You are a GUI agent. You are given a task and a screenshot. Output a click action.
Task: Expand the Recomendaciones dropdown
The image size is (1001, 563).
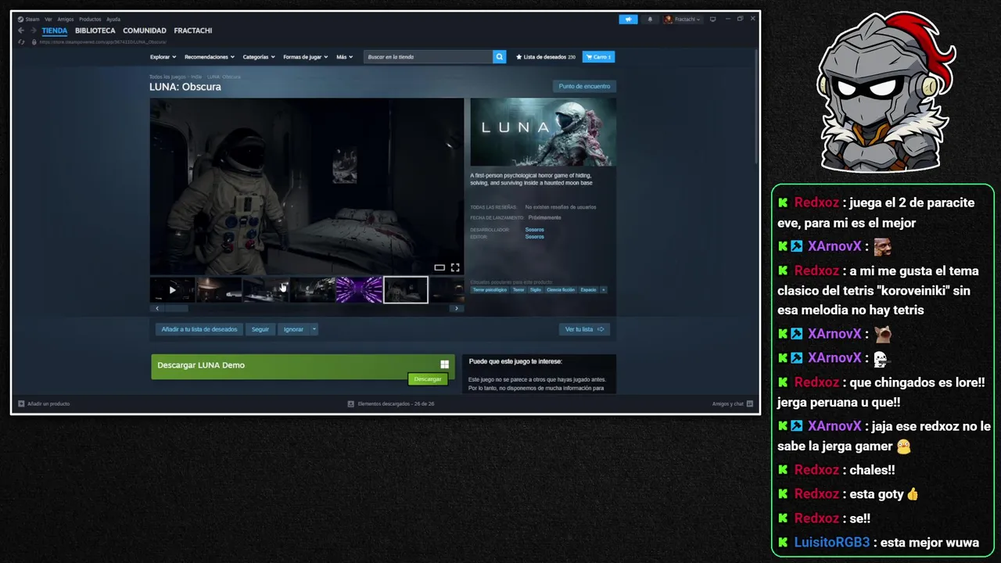click(210, 57)
